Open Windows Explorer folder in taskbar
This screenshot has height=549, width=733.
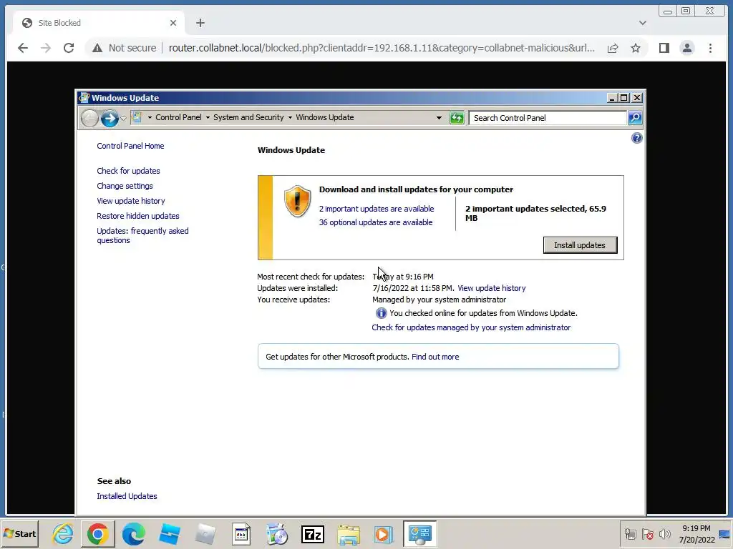[349, 534]
